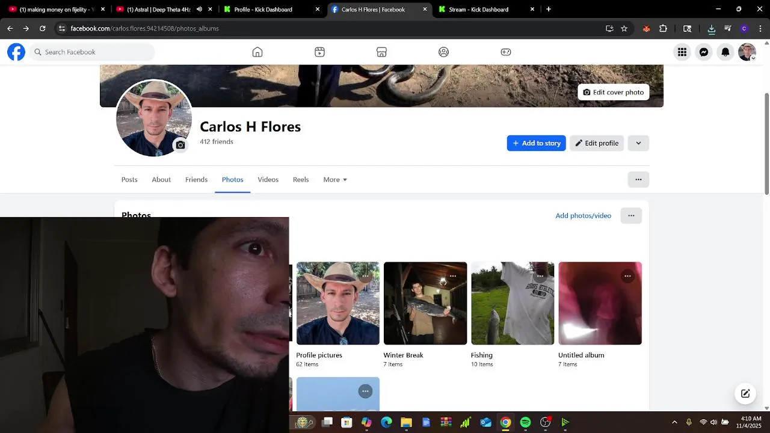Open the notifications bell
The height and width of the screenshot is (433, 770).
click(725, 52)
